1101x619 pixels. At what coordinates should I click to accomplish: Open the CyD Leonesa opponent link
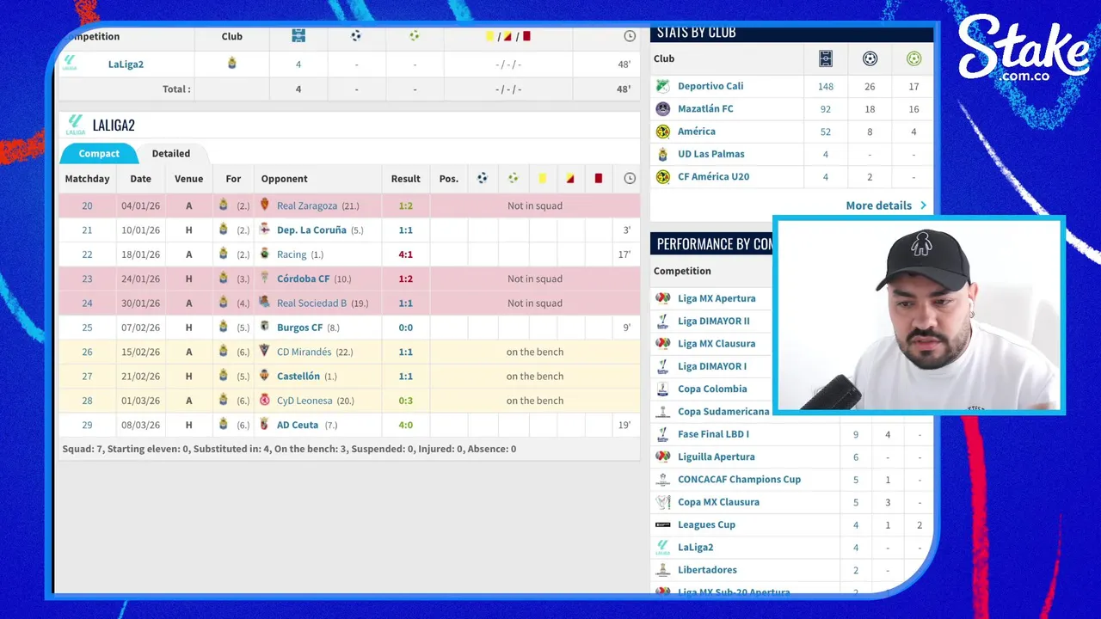[304, 401]
